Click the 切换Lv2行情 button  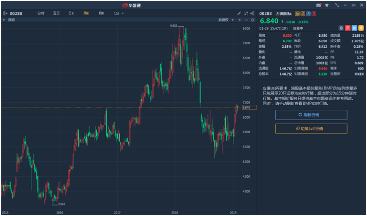pyautogui.click(x=311, y=129)
